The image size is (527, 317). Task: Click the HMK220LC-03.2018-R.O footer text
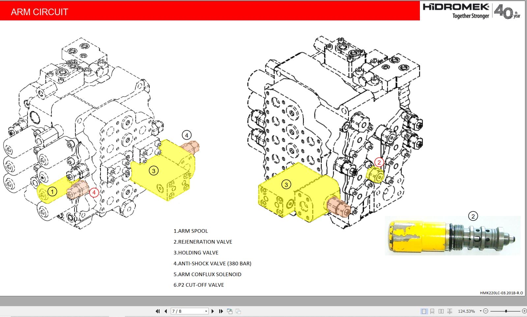point(501,293)
